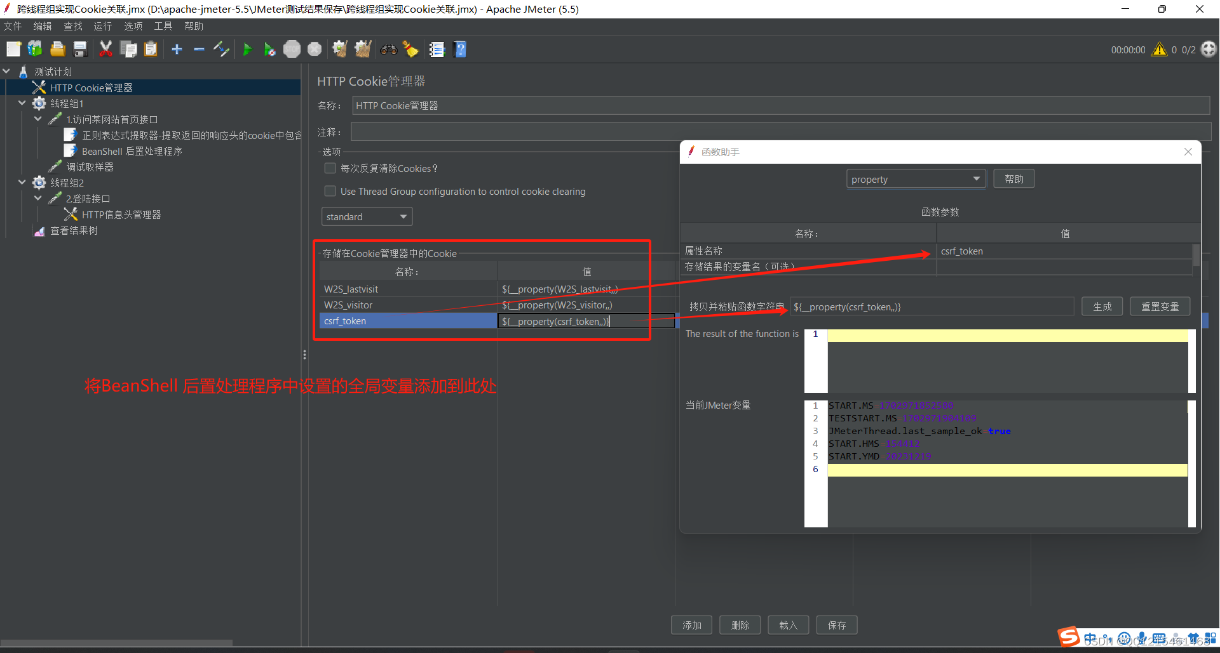Select HTTP Cookie管理器 in tree
This screenshot has width=1220, height=653.
91,88
